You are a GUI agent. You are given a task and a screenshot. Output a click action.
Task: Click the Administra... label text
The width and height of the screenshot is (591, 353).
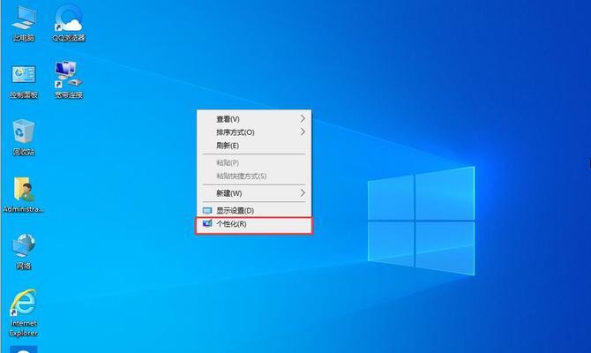(23, 209)
